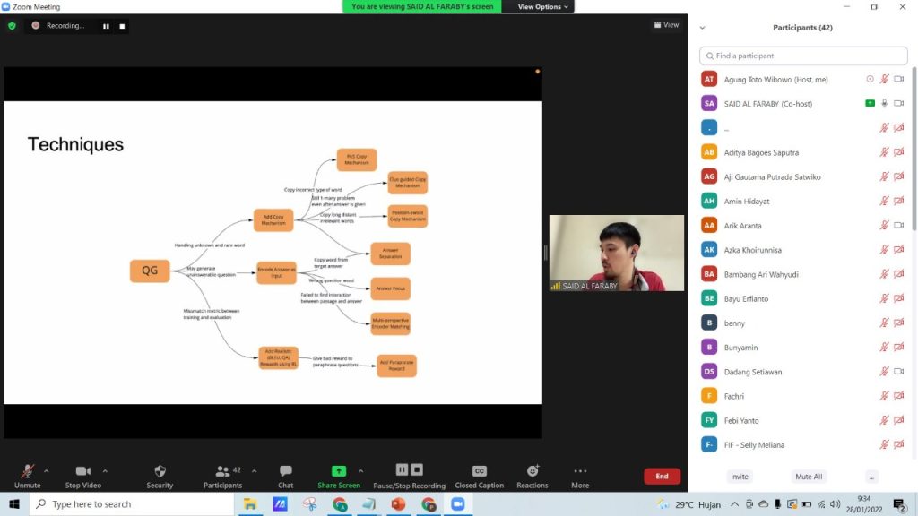Collapse the Participants panel chevron
The image size is (918, 516).
pos(702,28)
